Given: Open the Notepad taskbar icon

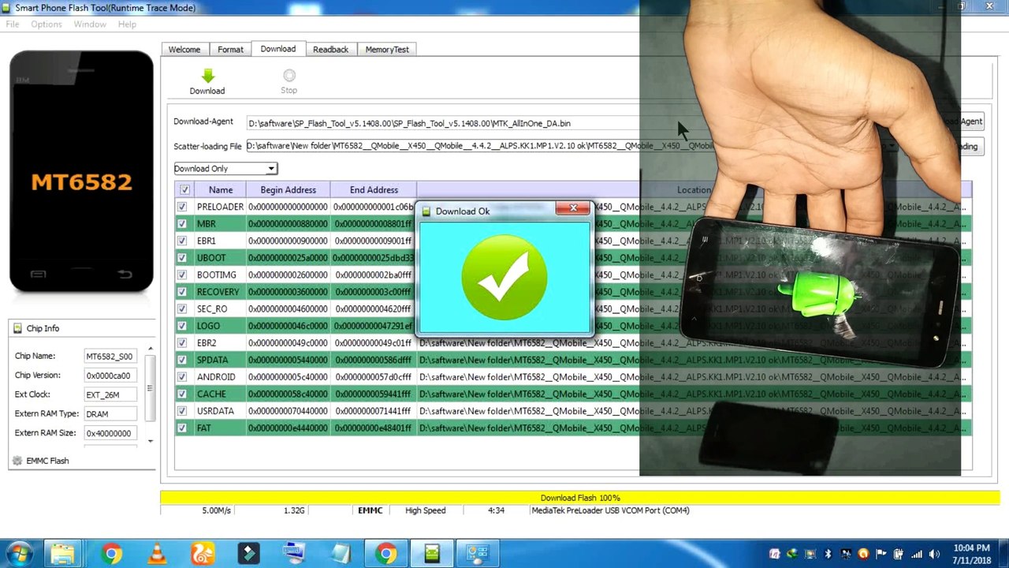Looking at the screenshot, I should [340, 554].
